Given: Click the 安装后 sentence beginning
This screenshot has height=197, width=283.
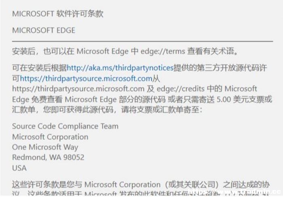Looking at the screenshot, I should 23,51.
